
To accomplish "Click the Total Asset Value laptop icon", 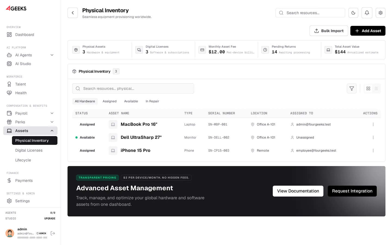I will tap(328, 50).
